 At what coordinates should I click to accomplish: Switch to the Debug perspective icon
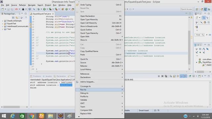tap(209, 9)
